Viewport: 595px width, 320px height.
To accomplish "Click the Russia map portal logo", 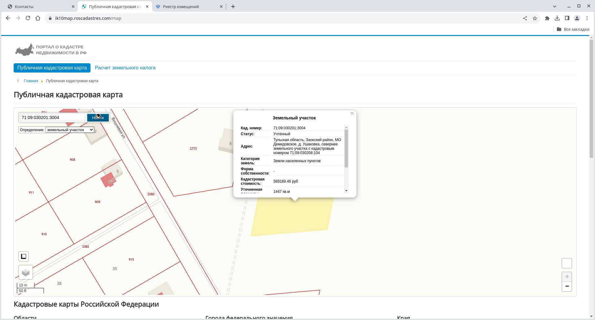I will click(x=25, y=50).
